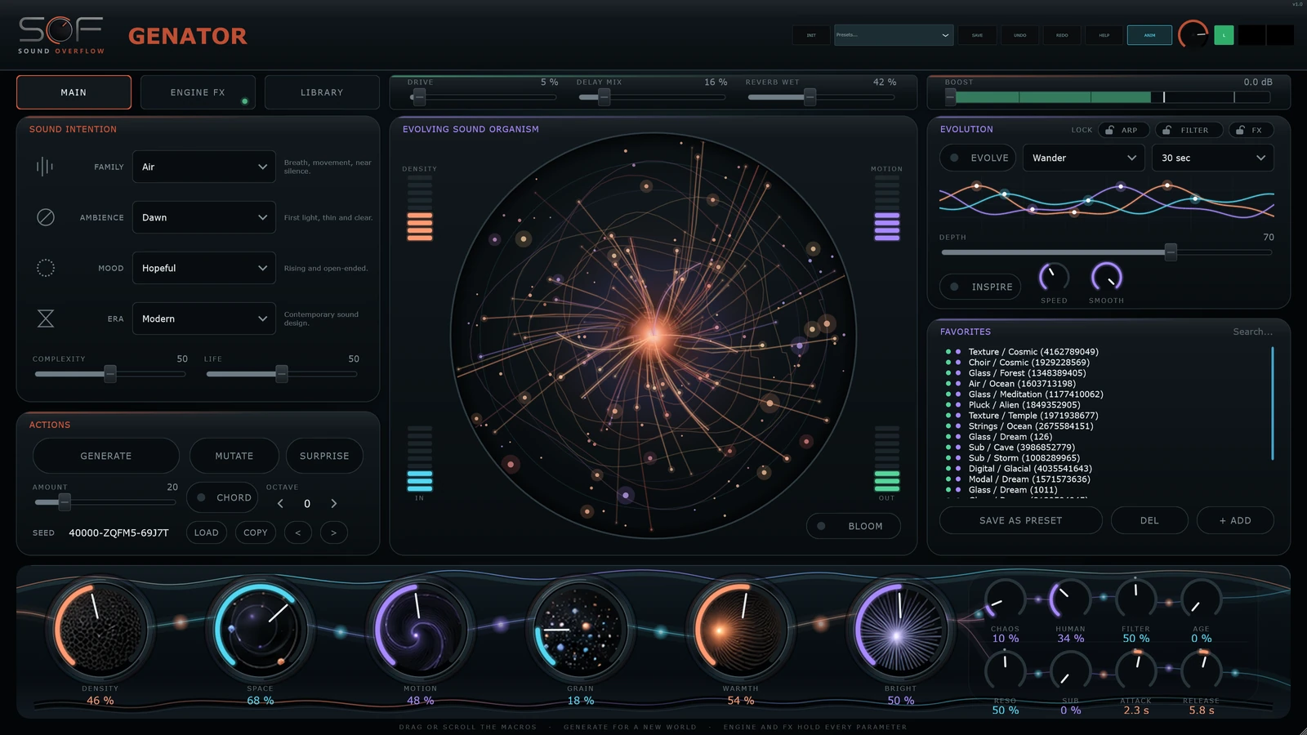
Task: Click the favorites Search field
Action: (1252, 332)
